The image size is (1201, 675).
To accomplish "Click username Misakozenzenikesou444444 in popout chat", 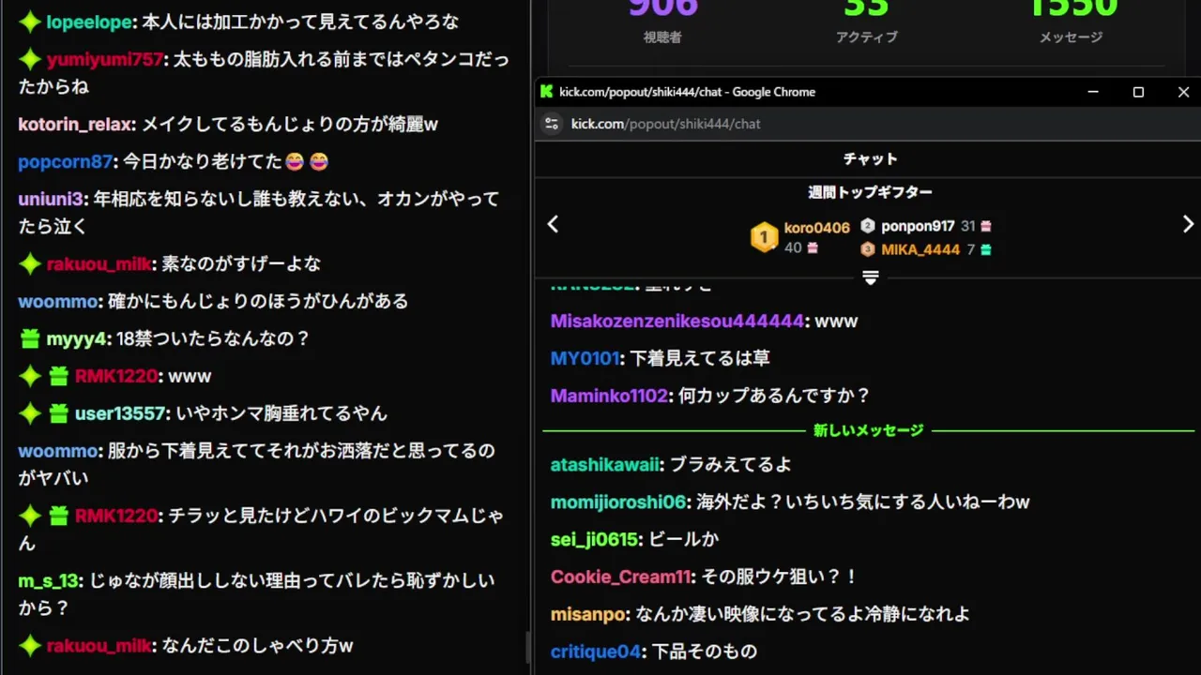I will click(677, 321).
